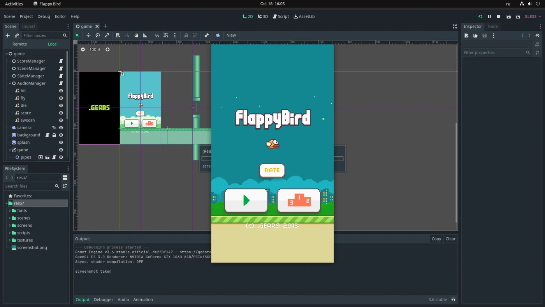Clear the output log
545x307 pixels.
pos(450,239)
